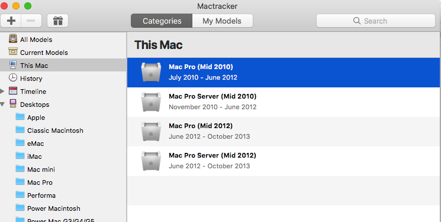Switch to the My Models tab
The image size is (441, 222).
[222, 21]
